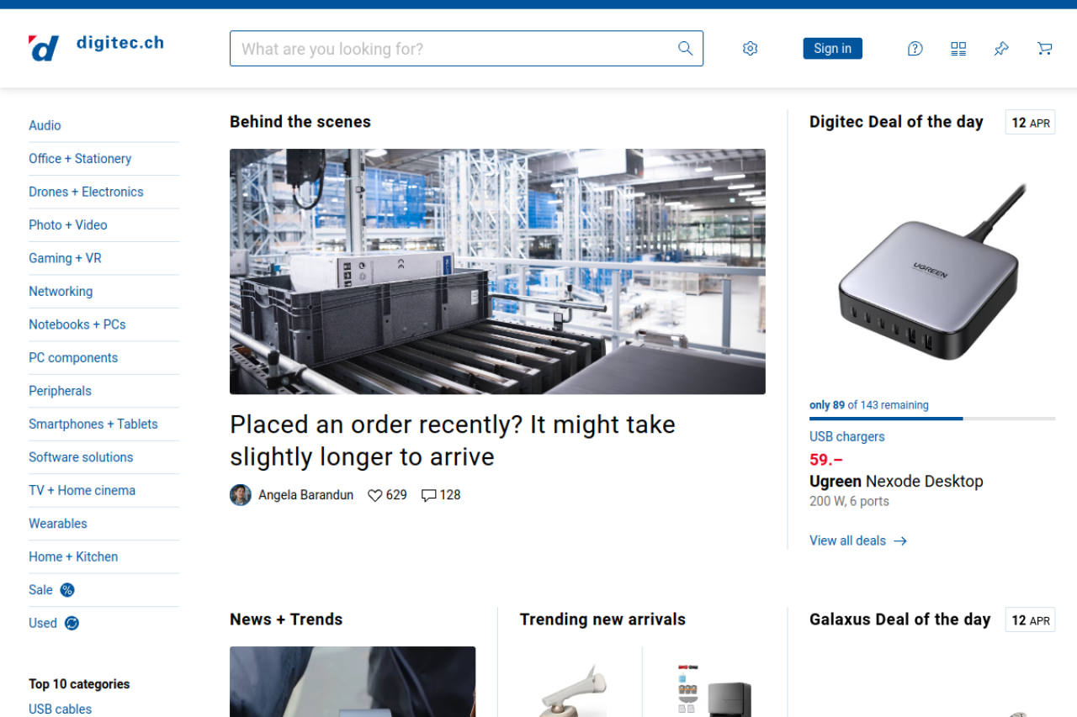This screenshot has width=1077, height=717.
Task: Open the article comments speech bubble icon
Action: point(429,496)
